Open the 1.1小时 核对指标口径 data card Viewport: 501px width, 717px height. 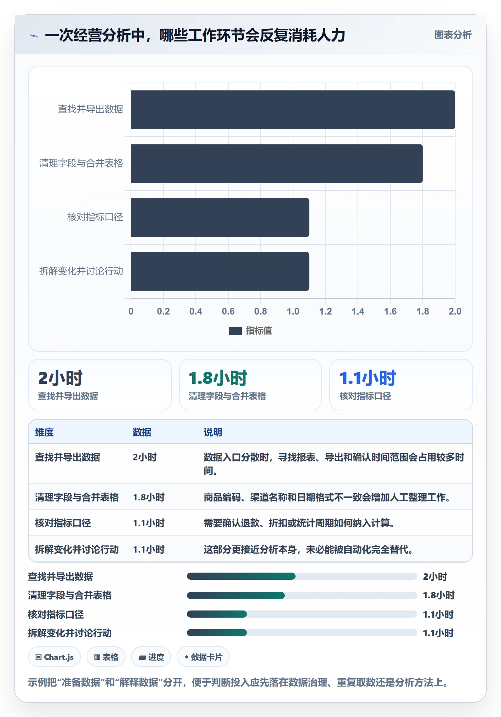[401, 385]
